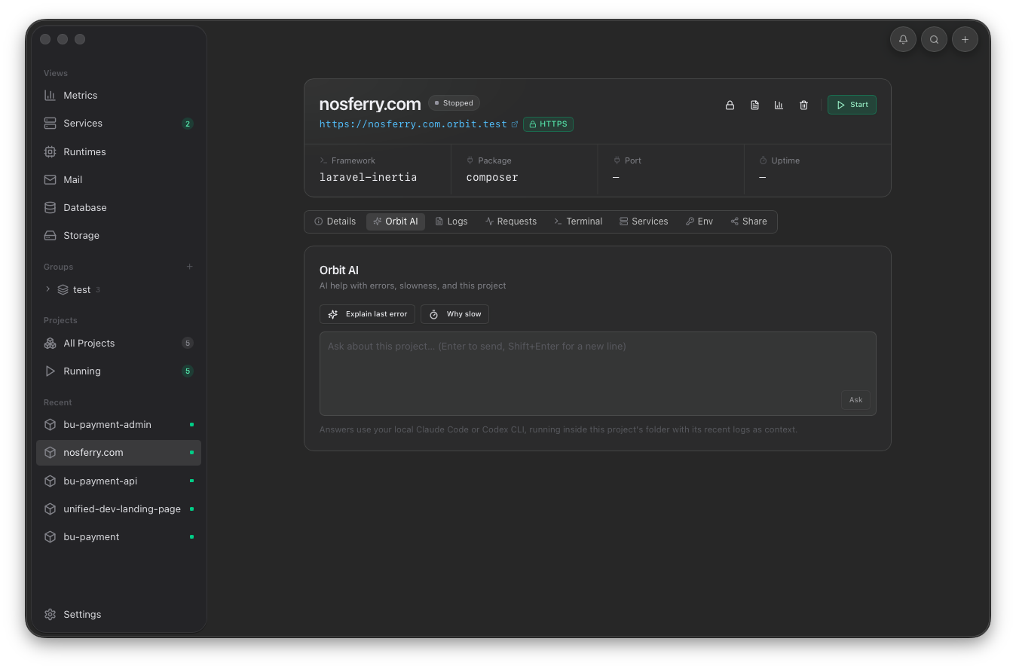
Task: Focus the Ask about this project field
Action: (x=598, y=374)
